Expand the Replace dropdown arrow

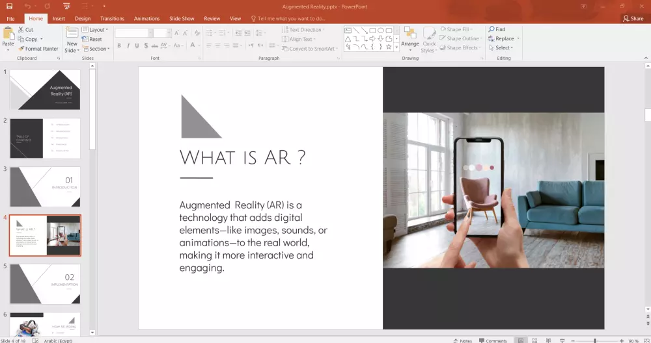[518, 38]
